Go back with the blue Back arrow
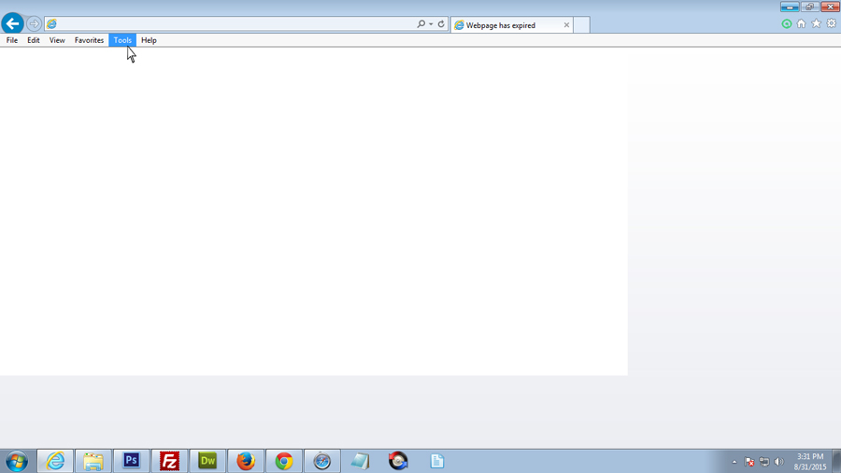The width and height of the screenshot is (841, 473). click(12, 23)
